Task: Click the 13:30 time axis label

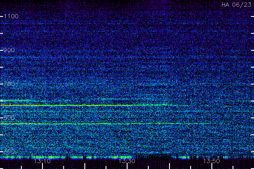Action: (x=127, y=161)
